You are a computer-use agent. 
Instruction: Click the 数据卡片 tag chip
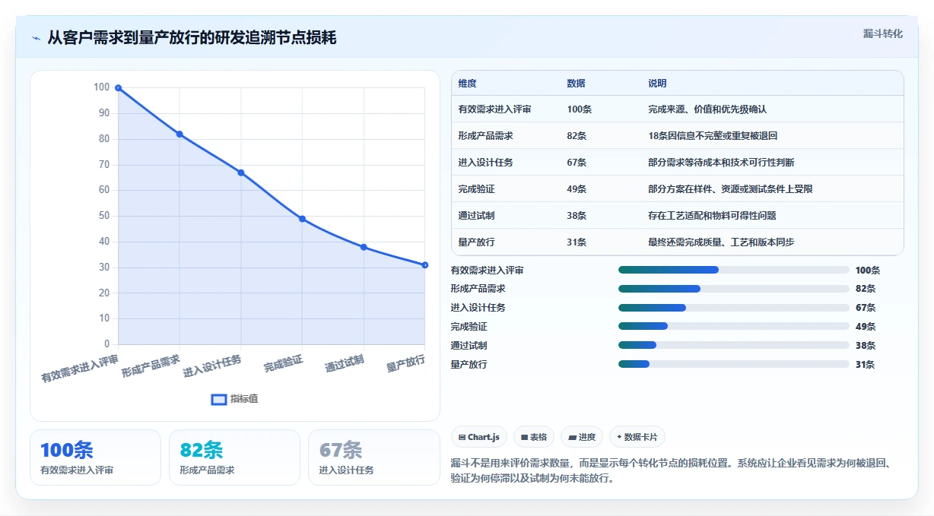tap(637, 437)
